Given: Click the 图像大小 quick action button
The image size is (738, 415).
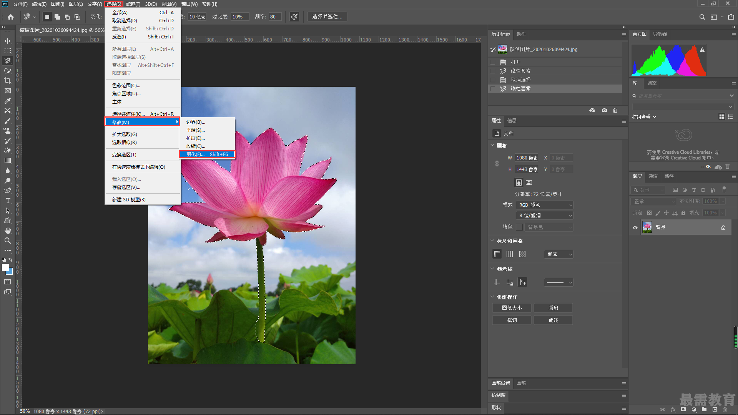Looking at the screenshot, I should 512,308.
